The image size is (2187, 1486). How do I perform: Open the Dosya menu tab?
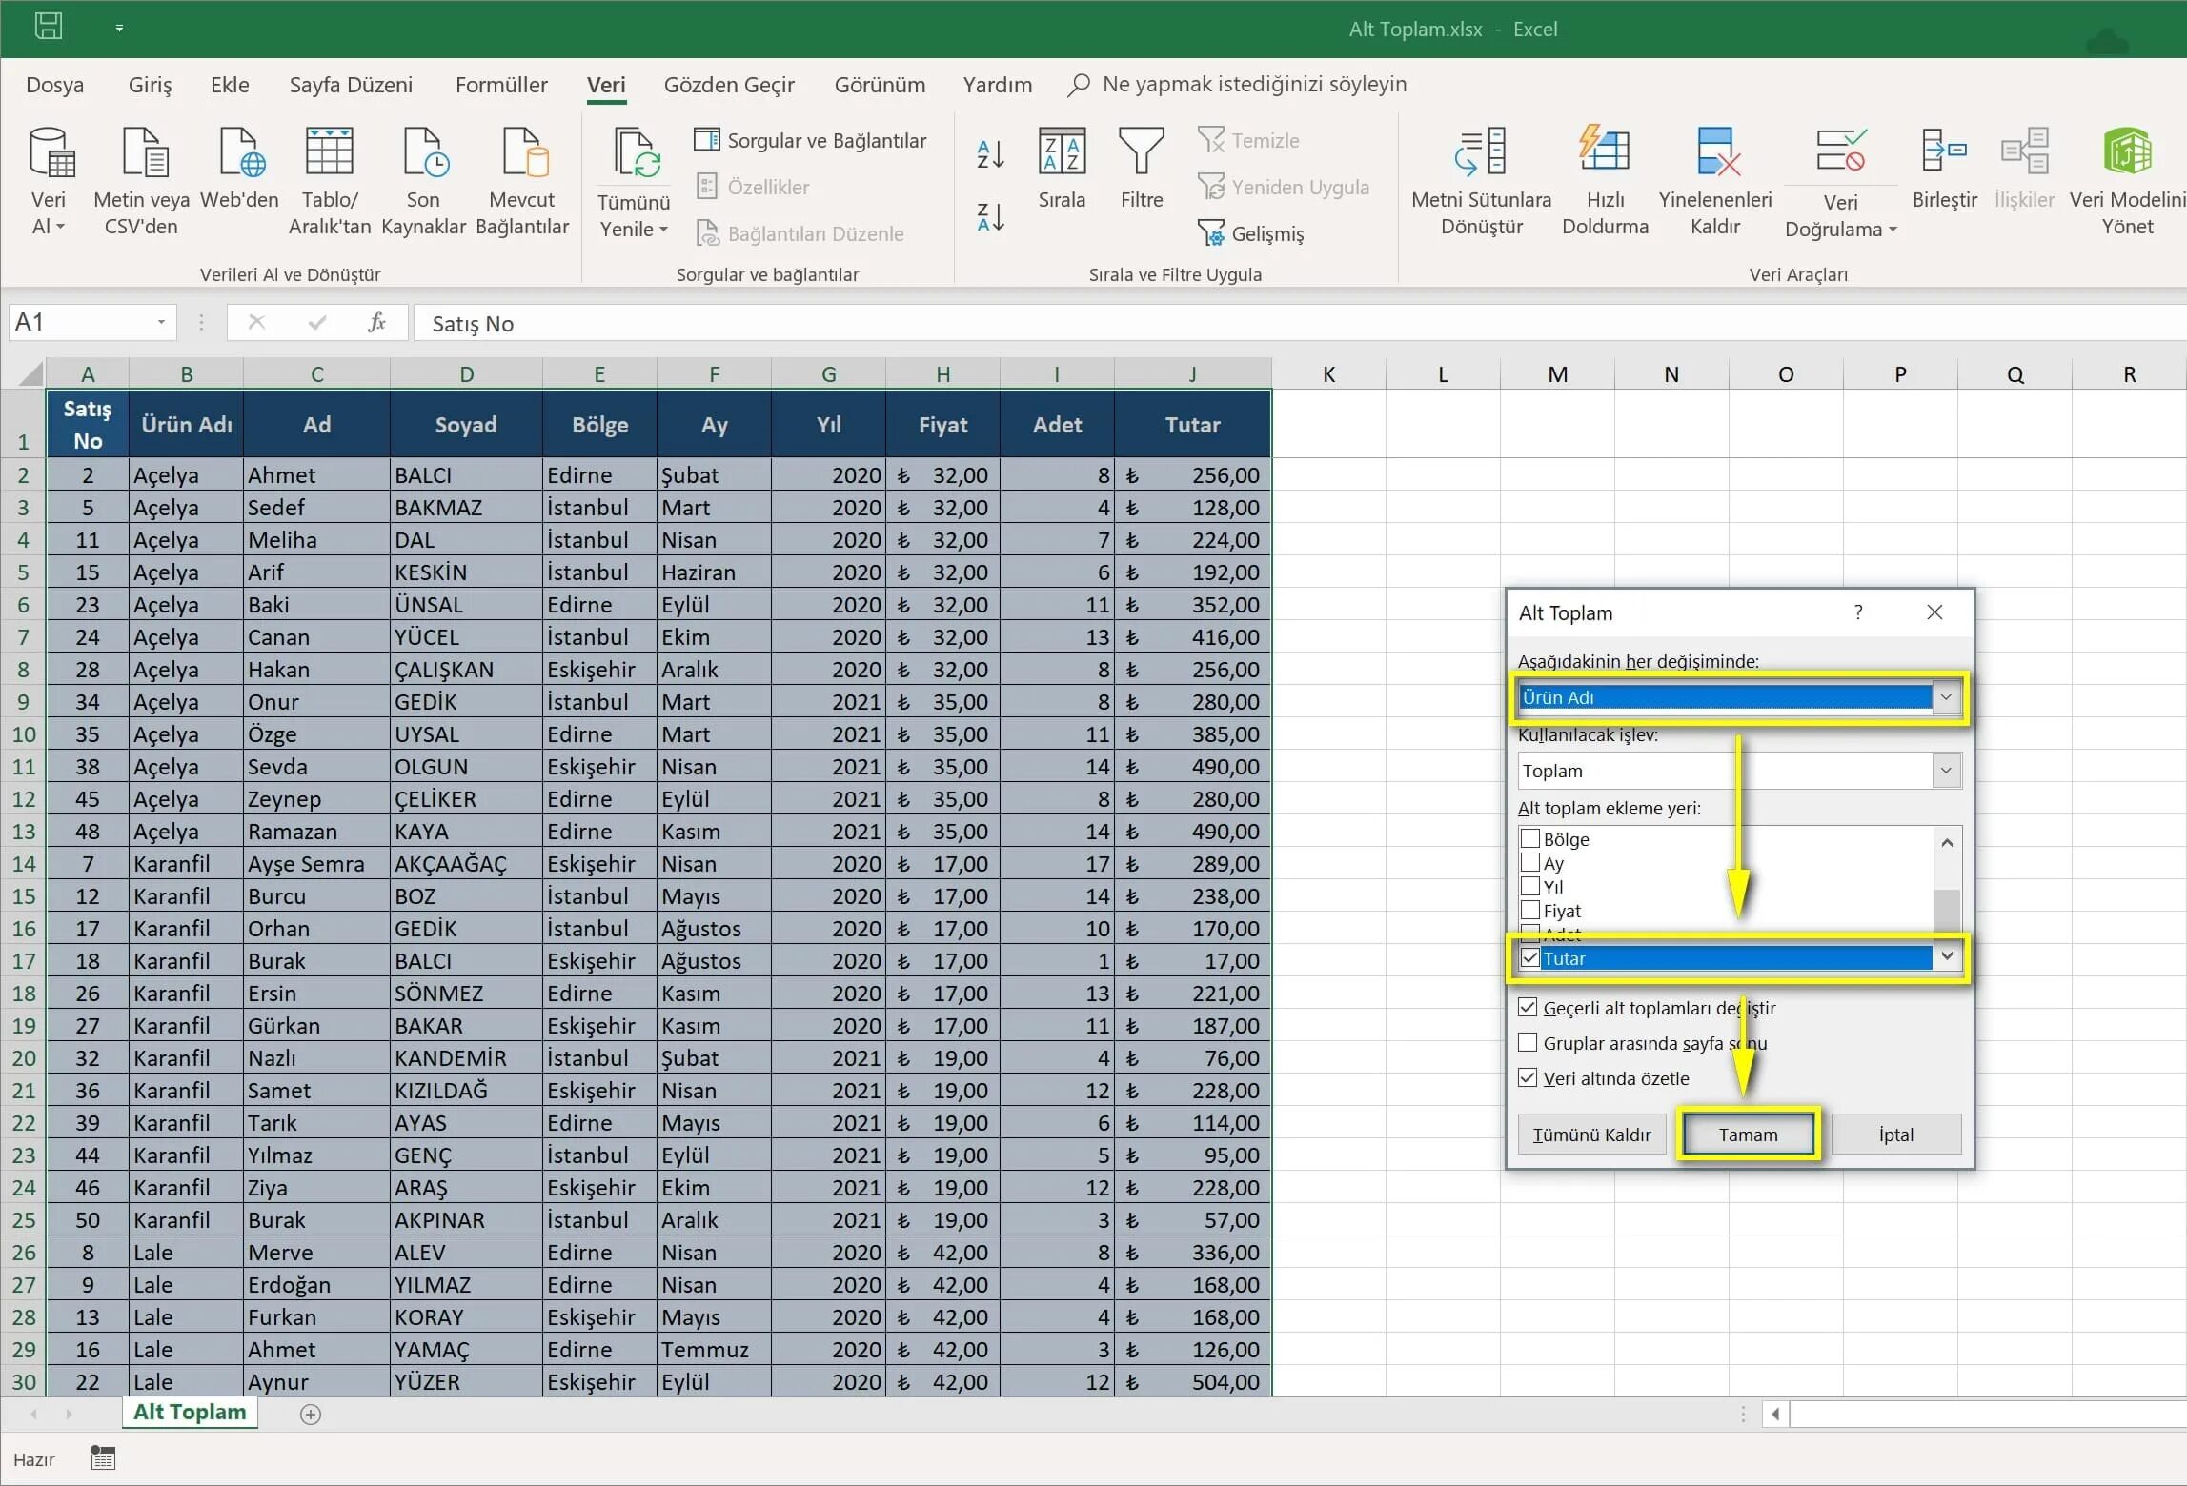point(54,85)
